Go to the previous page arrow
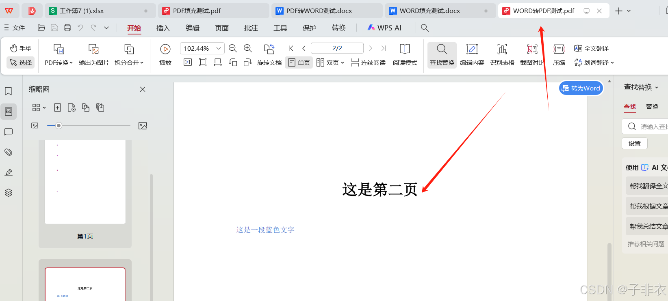Viewport: 668px width, 301px height. (x=304, y=48)
